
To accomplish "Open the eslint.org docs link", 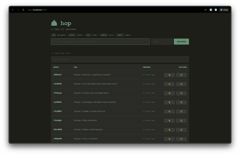I will click(x=92, y=75).
